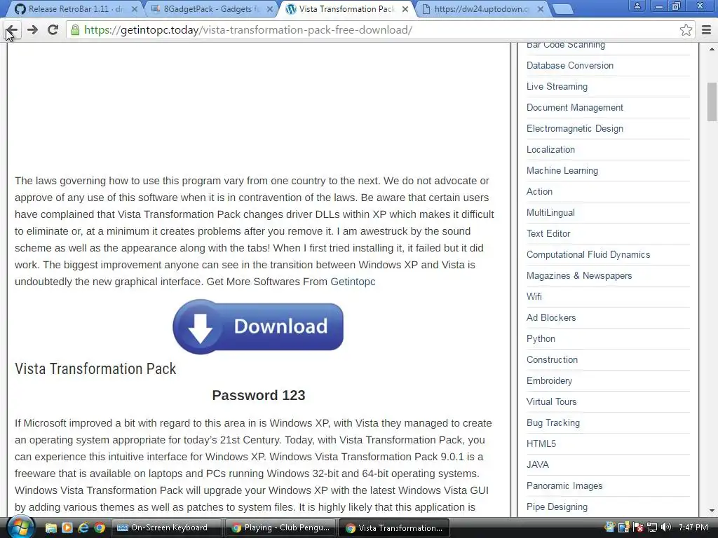Open Localization category
The image size is (718, 538).
coord(550,150)
